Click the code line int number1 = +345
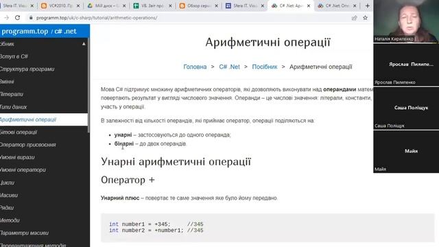The height and width of the screenshot is (247, 439). (x=156, y=224)
